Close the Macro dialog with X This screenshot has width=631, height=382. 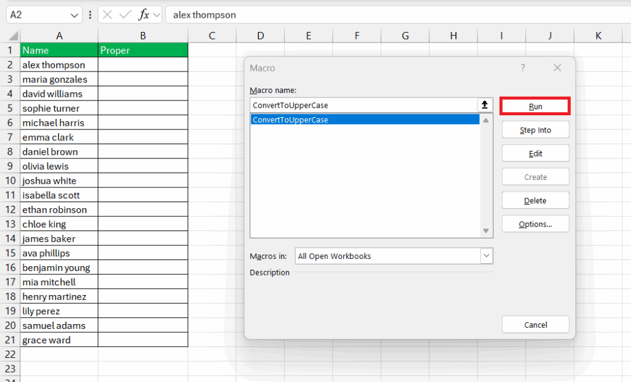point(557,68)
